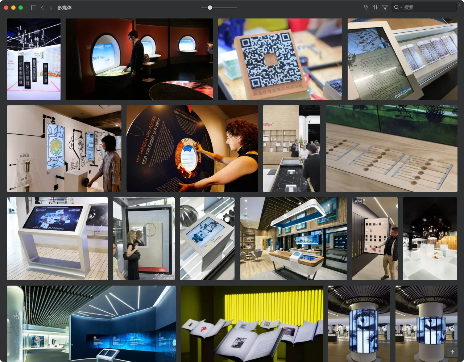Viewport: 464px width, 362px height.
Task: Open the trade fair table crowd photo
Action: tap(291, 149)
